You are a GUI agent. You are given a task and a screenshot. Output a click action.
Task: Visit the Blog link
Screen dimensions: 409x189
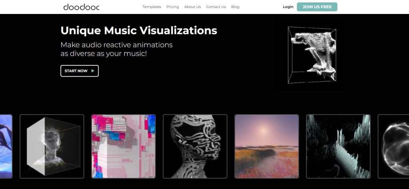point(235,7)
